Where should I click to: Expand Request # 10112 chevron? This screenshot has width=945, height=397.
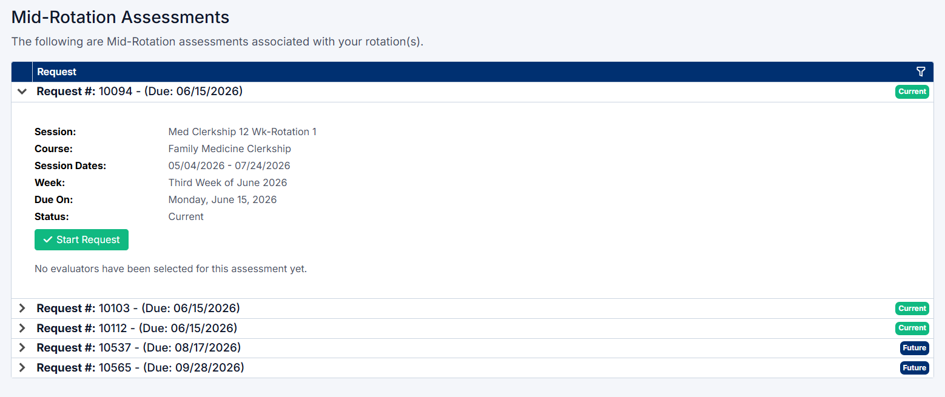coord(22,328)
